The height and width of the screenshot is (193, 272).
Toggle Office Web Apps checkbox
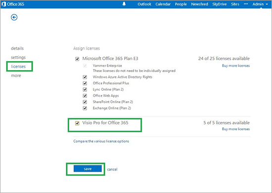[x=85, y=96]
